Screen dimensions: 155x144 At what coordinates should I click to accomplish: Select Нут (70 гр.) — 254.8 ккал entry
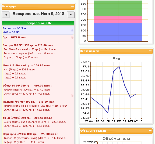click(x=19, y=70)
